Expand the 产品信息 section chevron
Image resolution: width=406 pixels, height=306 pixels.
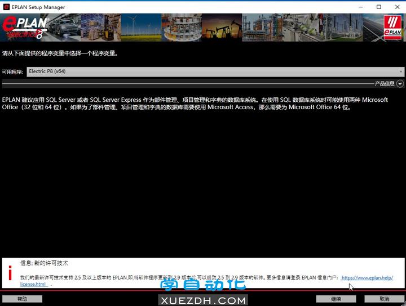coord(400,84)
